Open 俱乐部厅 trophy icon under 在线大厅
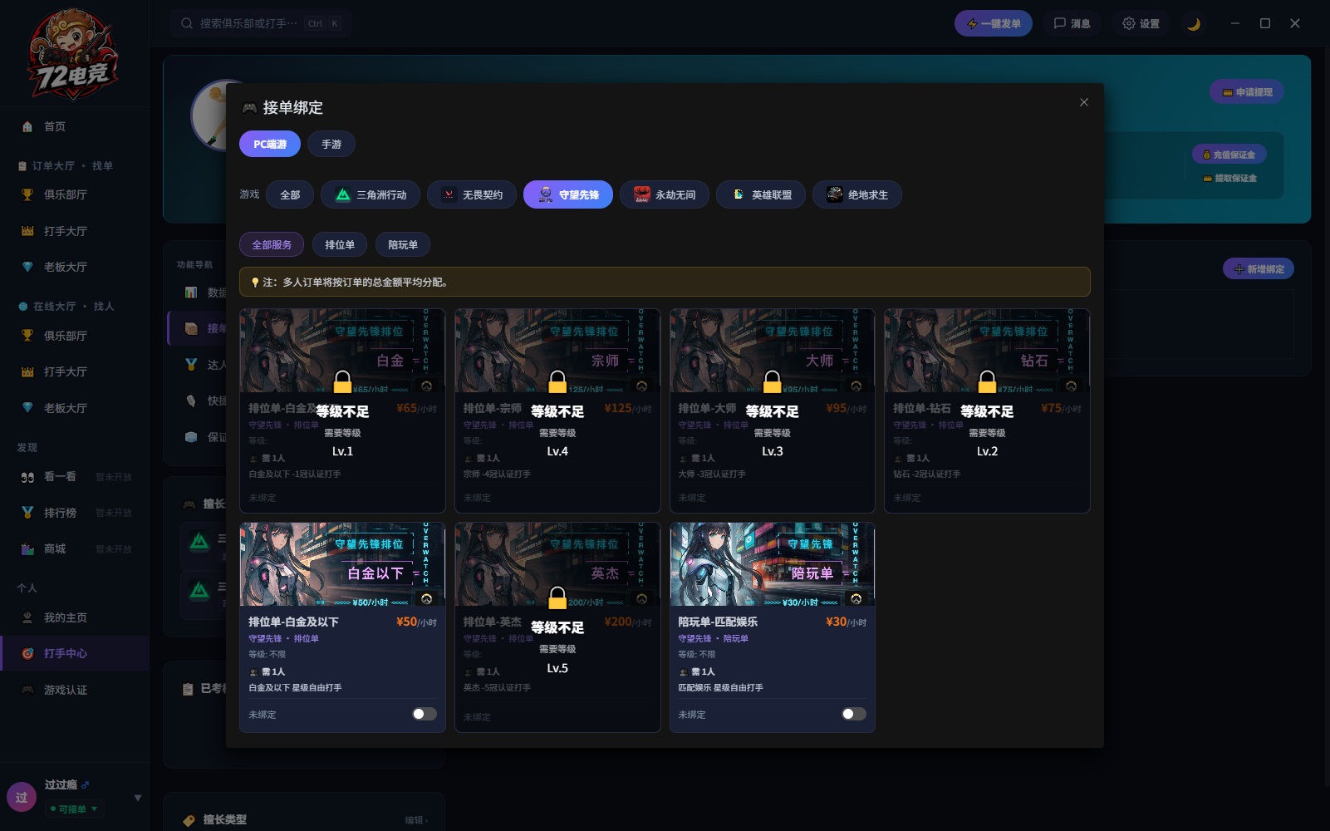The image size is (1330, 831). point(27,336)
